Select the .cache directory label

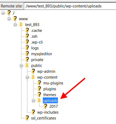(36, 31)
